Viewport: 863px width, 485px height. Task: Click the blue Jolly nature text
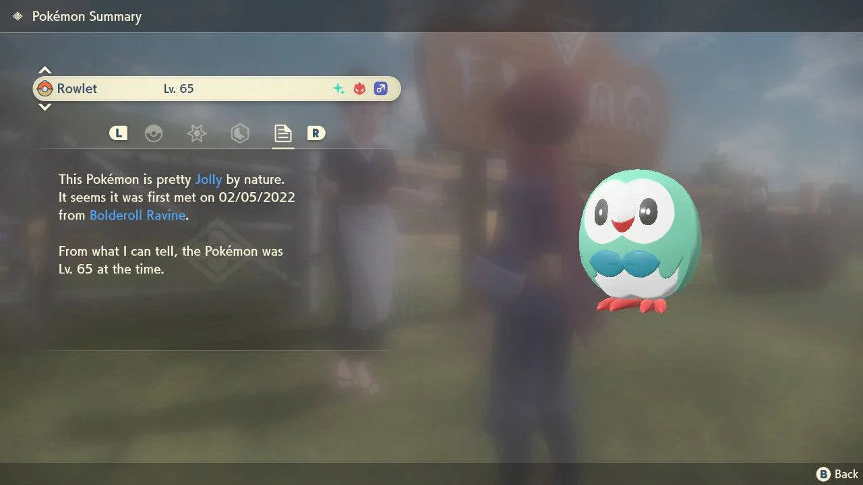click(208, 180)
